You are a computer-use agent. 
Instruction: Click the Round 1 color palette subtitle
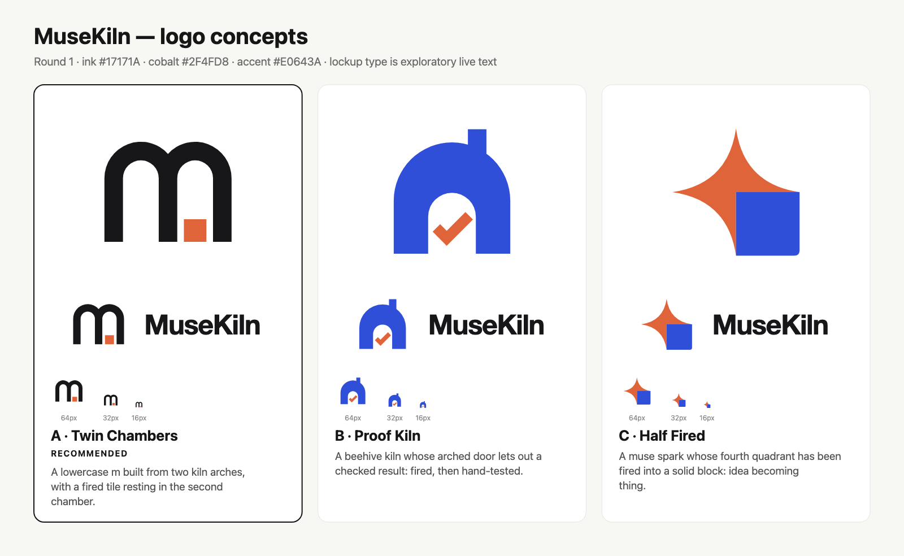pyautogui.click(x=265, y=62)
